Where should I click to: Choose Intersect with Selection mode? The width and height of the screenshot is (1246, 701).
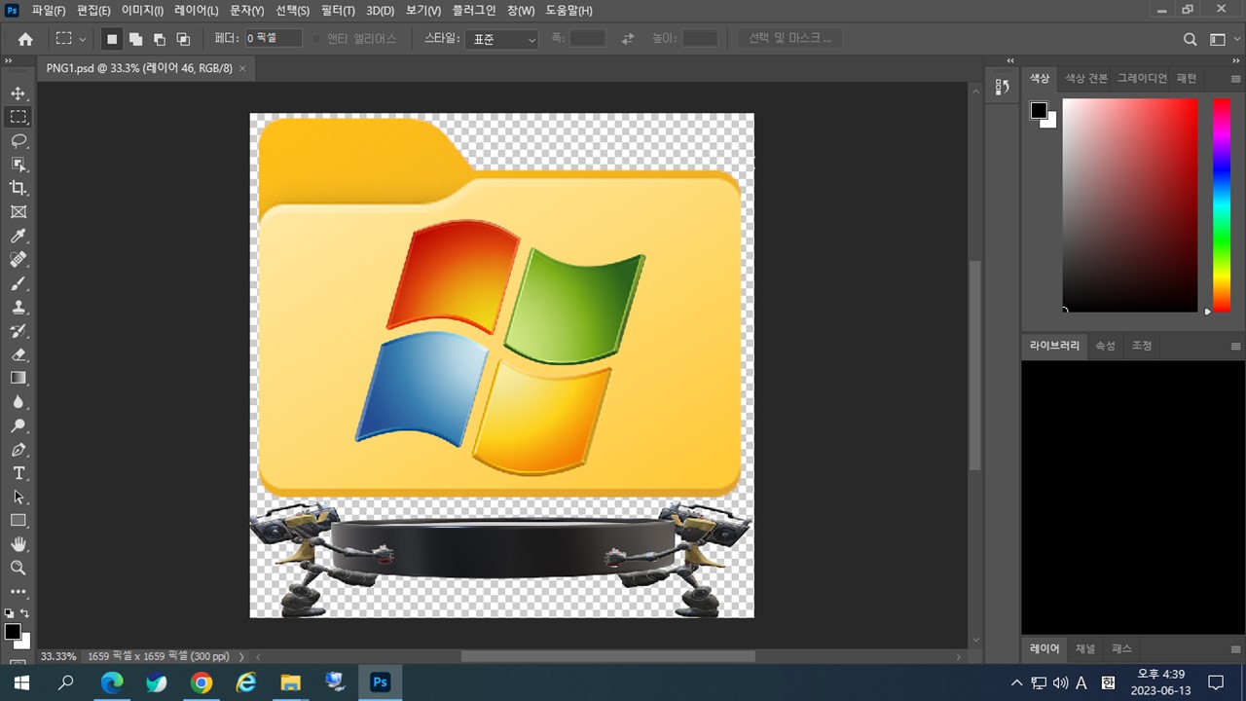[x=183, y=39]
